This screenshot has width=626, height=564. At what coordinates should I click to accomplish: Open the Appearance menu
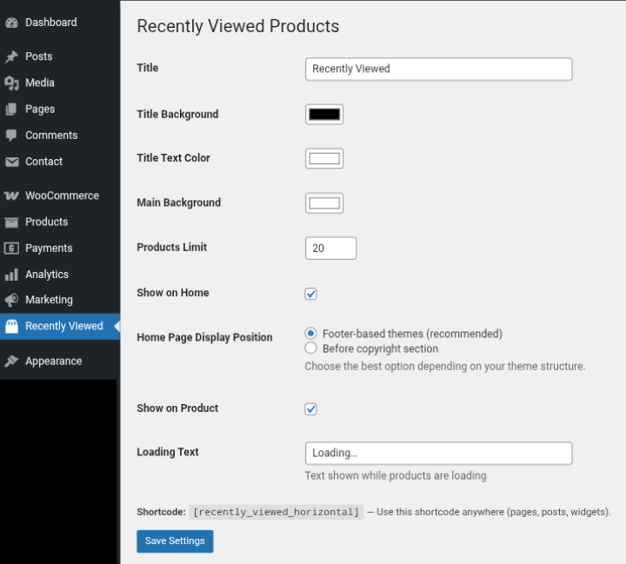[x=53, y=362]
